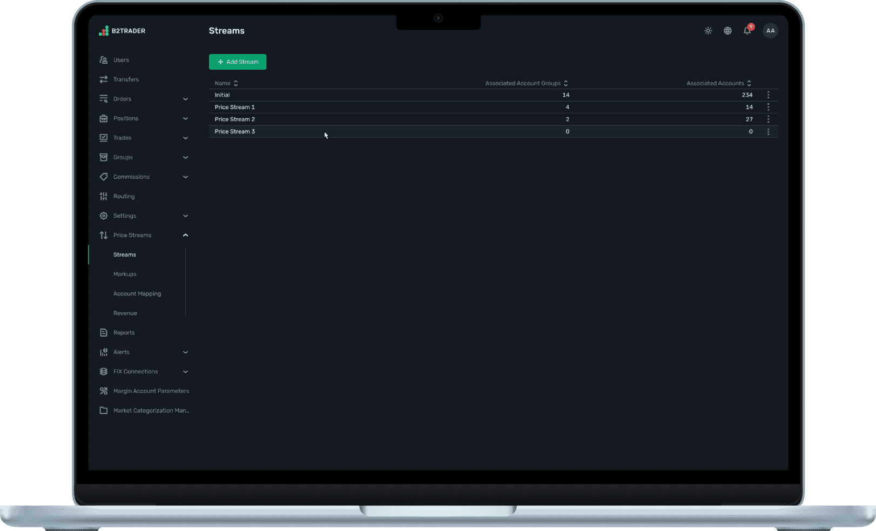Expand the Alerts menu chevron
This screenshot has width=876, height=531.
(x=185, y=352)
